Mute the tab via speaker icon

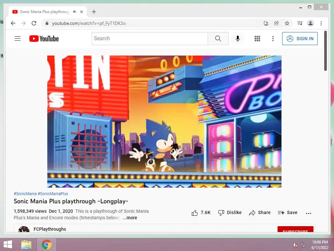coord(74,12)
